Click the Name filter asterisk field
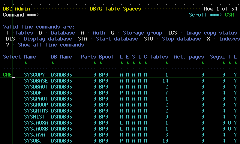The width and height of the screenshot is (240, 144). 25,63
